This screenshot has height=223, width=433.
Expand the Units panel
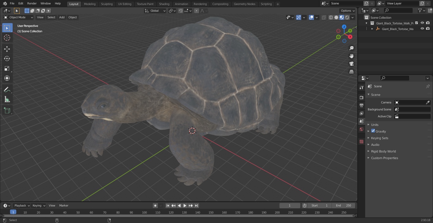tap(375, 125)
